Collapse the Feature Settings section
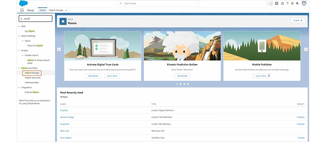The width and height of the screenshot is (326, 142). 19,36
